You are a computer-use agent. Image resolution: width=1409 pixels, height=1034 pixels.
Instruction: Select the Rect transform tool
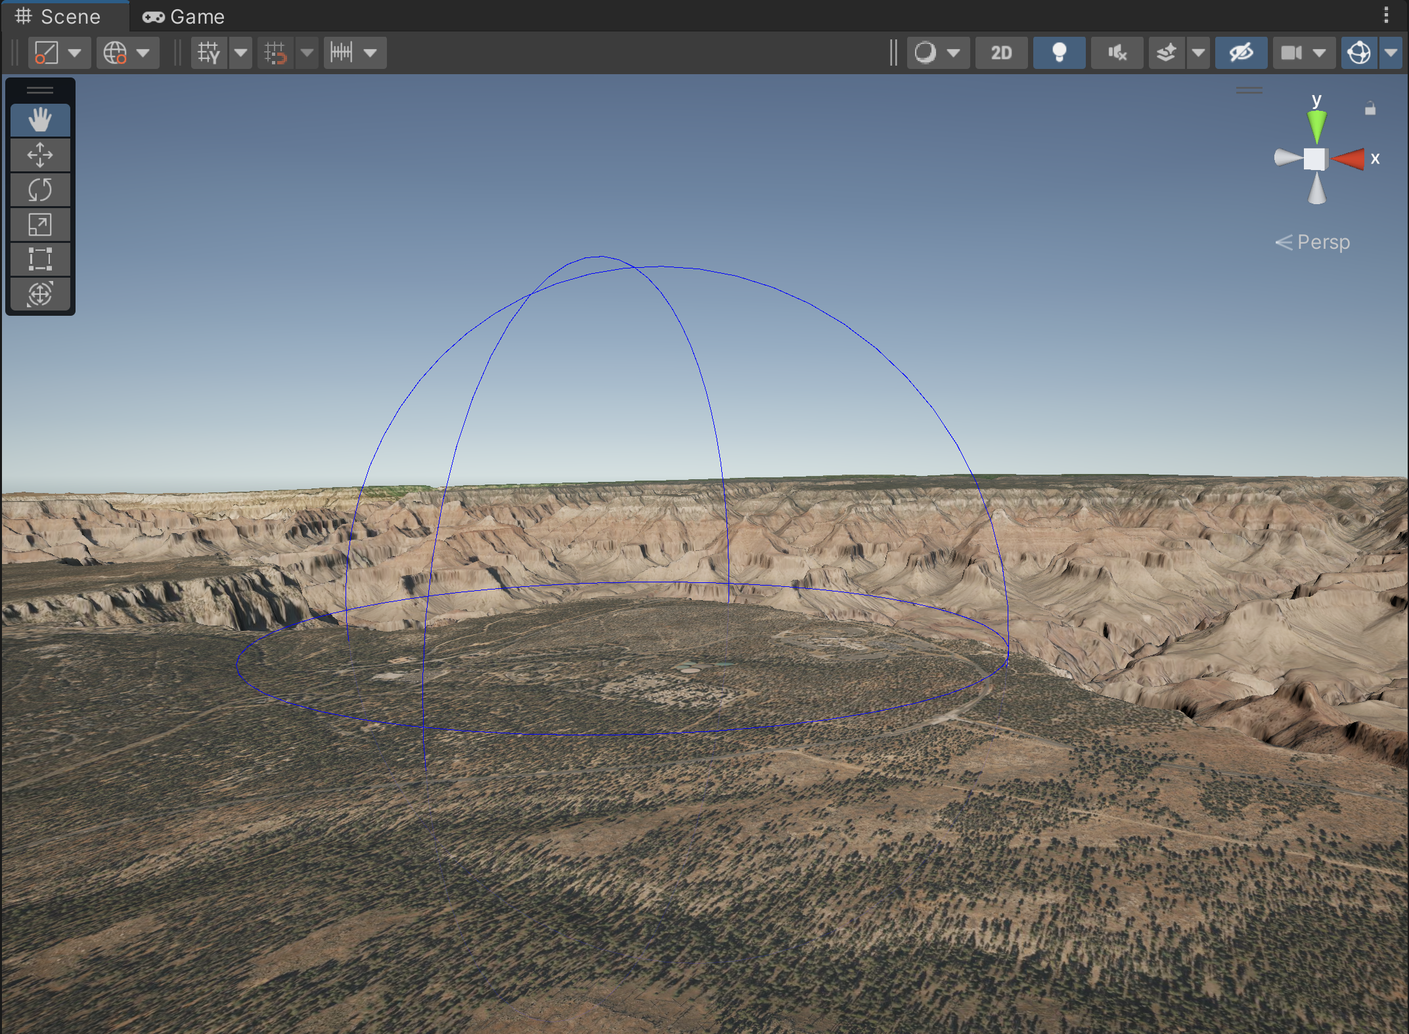click(39, 259)
